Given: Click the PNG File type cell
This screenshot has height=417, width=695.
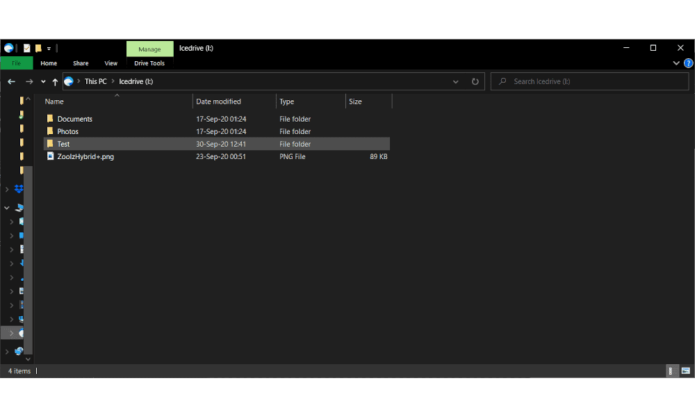Looking at the screenshot, I should click(293, 156).
